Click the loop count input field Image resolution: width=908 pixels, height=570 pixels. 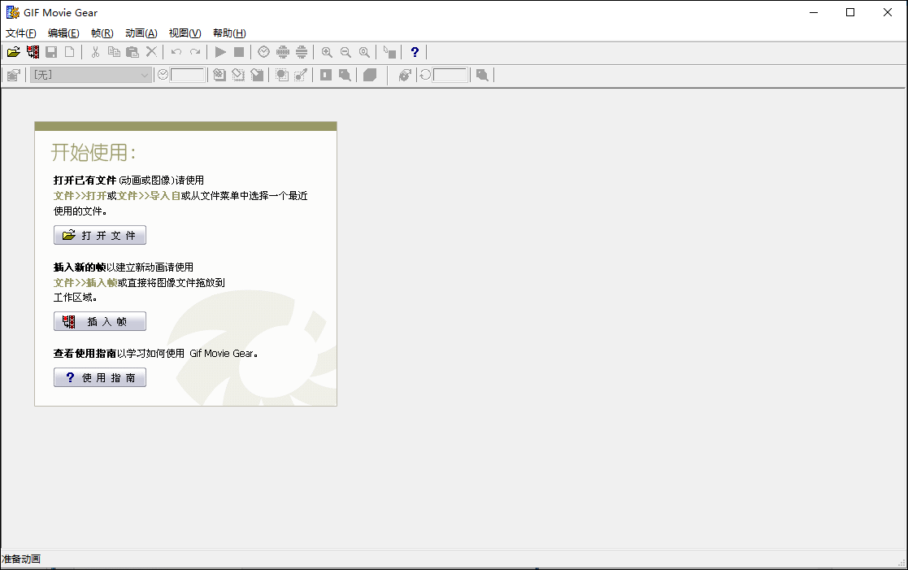(x=450, y=75)
